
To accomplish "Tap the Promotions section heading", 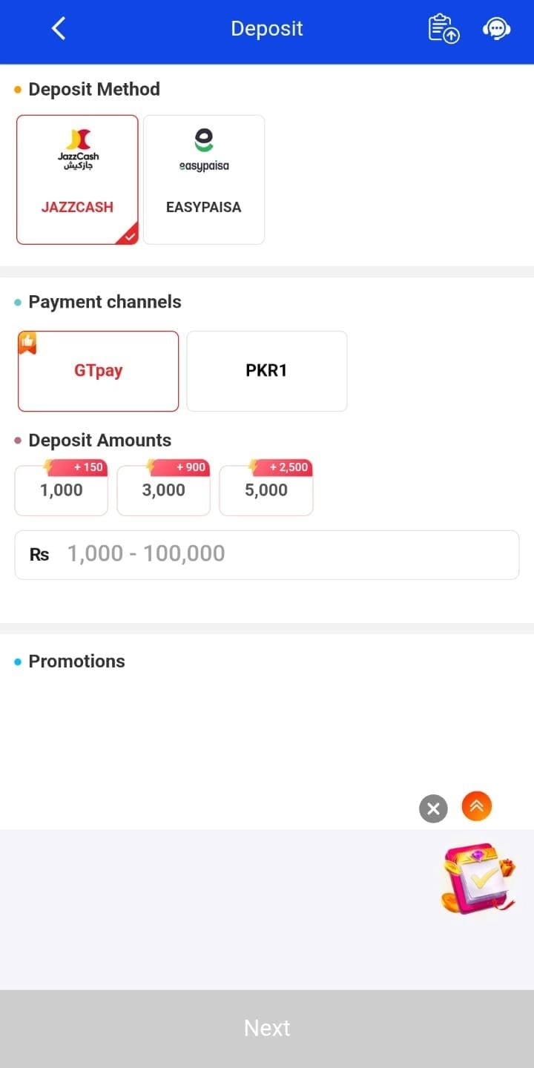I will (76, 662).
